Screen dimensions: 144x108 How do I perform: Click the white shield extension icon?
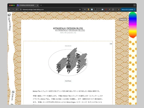(85, 10)
